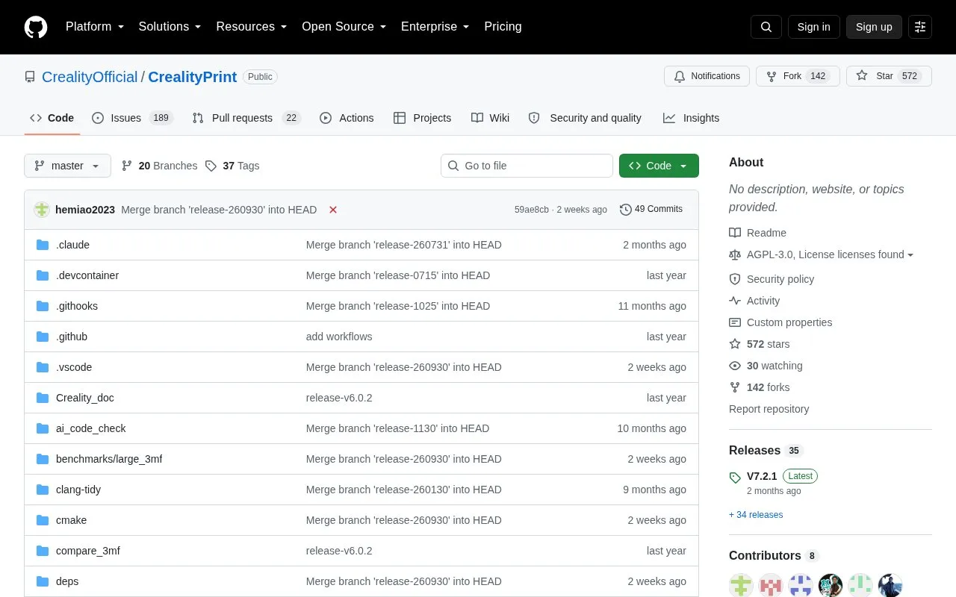The image size is (956, 597).
Task: Click the eye icon beside 30 watching
Action: pos(735,366)
